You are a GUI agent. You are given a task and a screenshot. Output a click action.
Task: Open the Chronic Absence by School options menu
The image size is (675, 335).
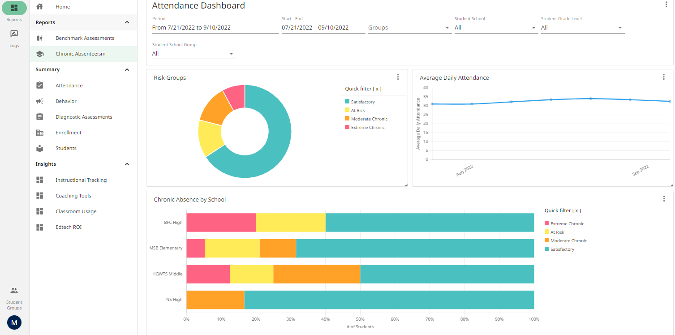click(x=664, y=198)
